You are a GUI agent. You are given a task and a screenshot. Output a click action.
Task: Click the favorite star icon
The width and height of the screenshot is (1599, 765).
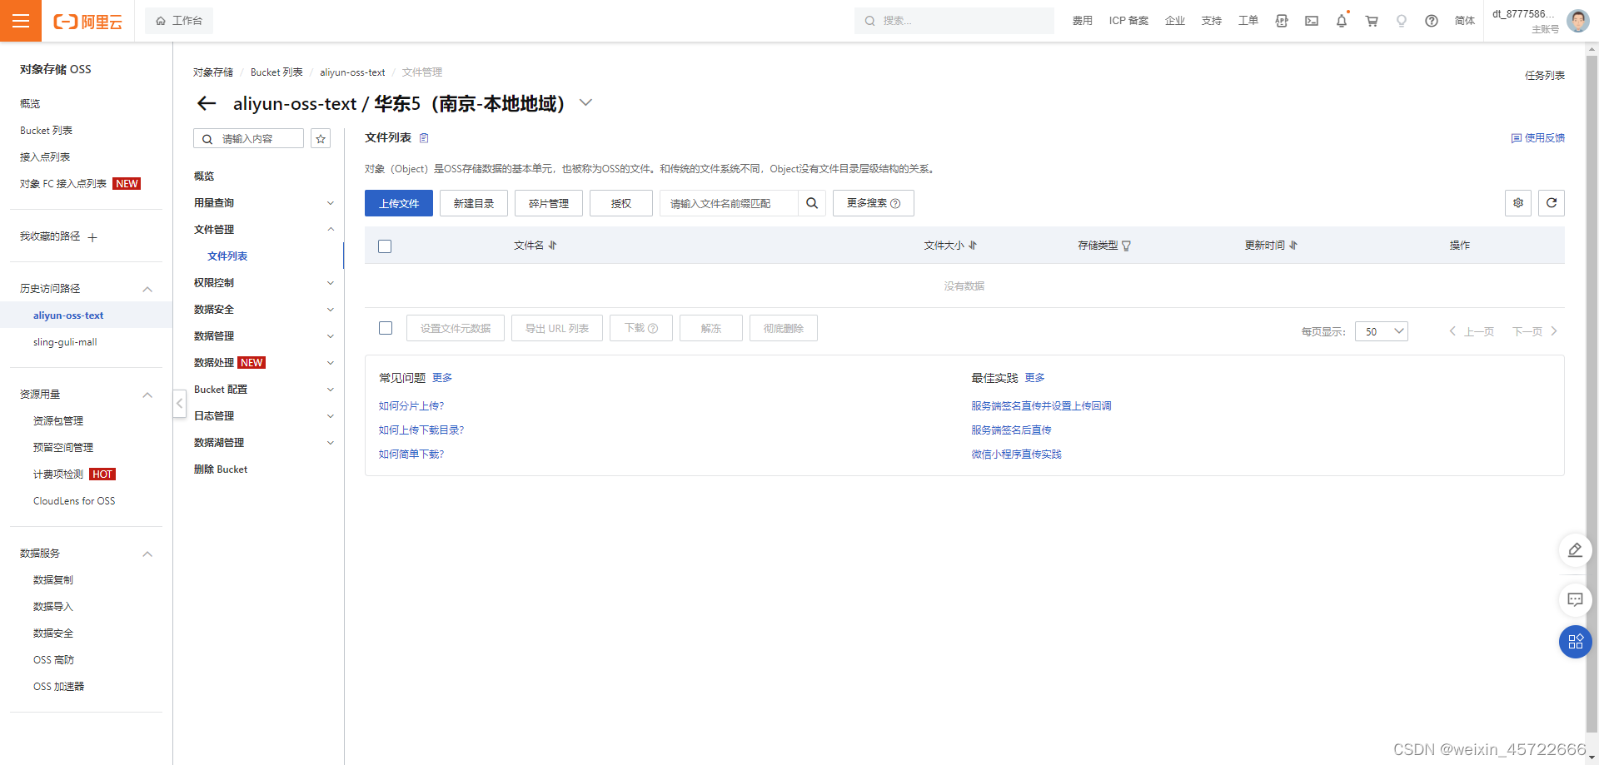coord(321,138)
